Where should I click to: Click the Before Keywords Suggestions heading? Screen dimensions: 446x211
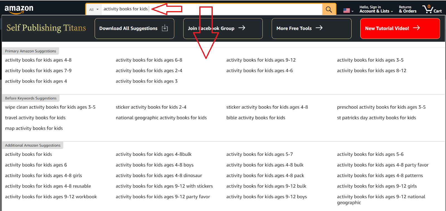31,98
